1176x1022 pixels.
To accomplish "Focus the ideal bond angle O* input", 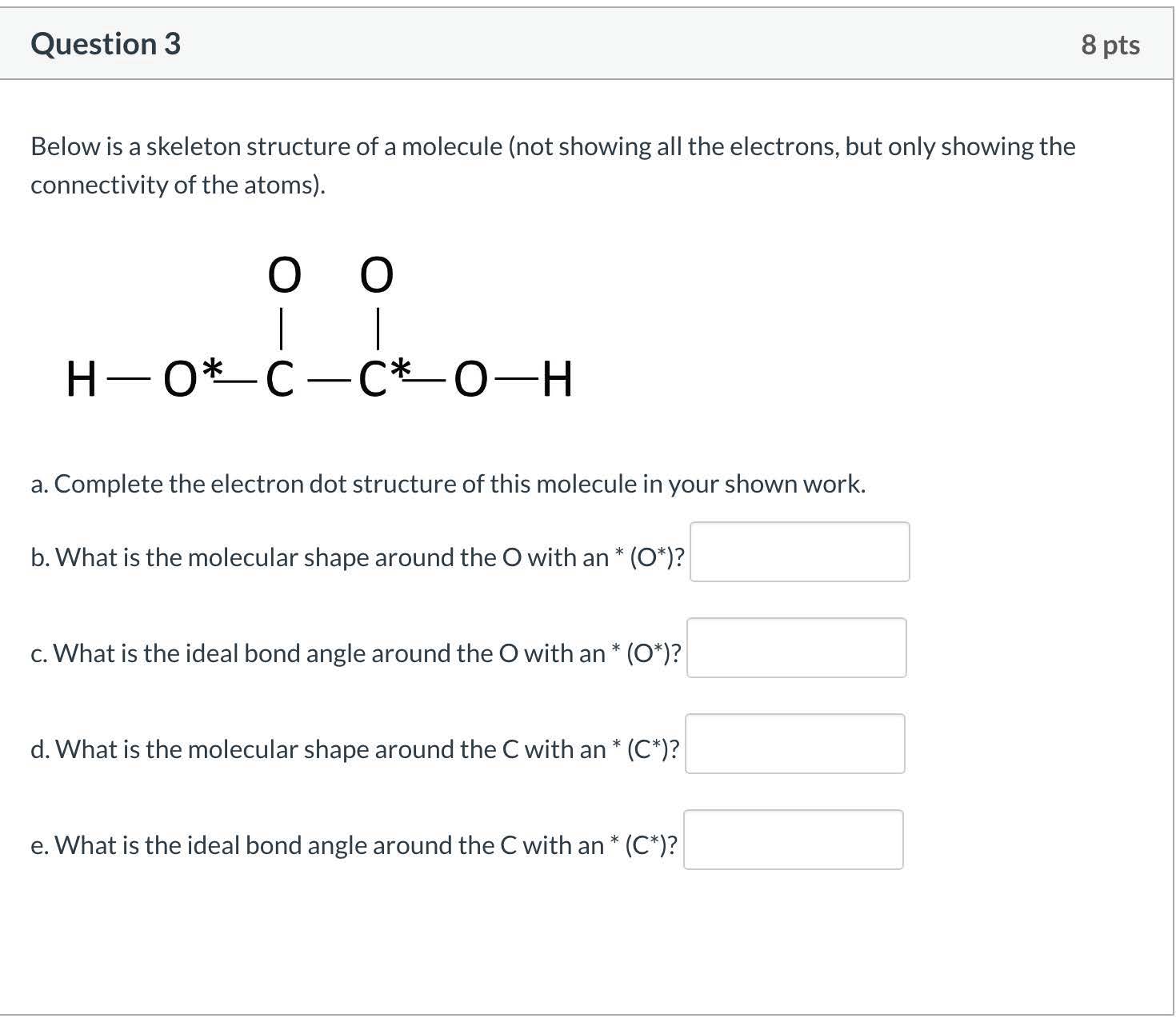I will coord(796,648).
